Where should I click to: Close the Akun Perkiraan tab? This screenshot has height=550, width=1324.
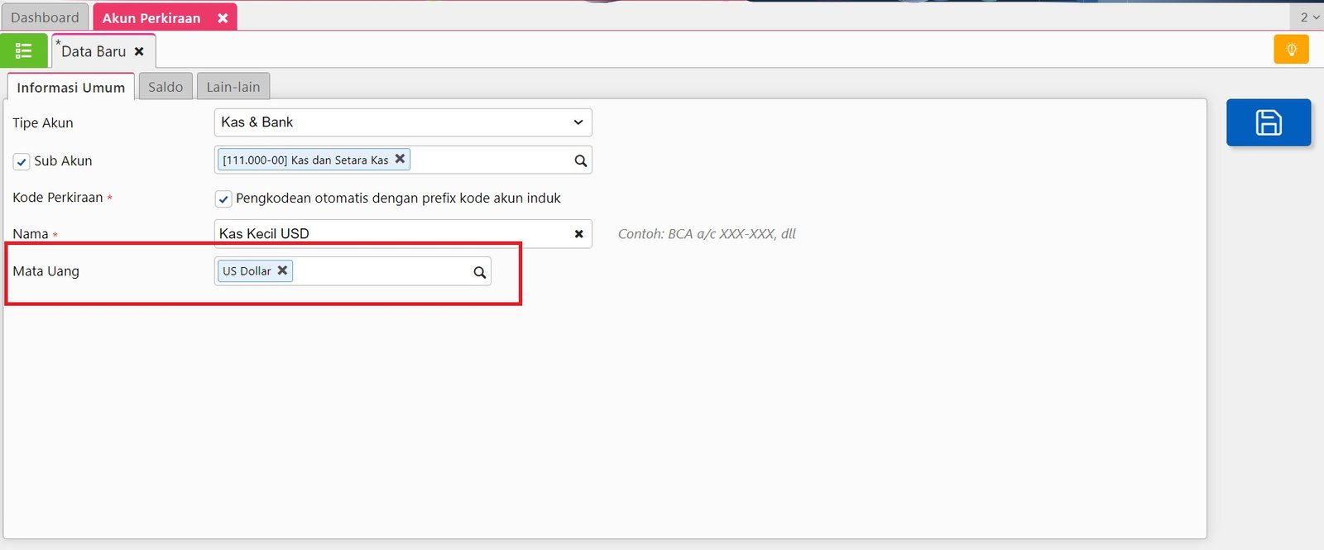(223, 18)
